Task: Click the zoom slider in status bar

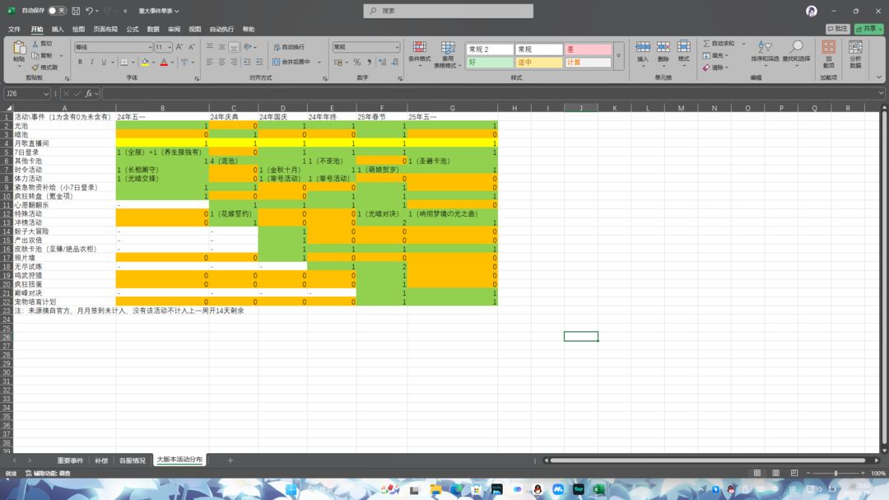Action: [835, 473]
